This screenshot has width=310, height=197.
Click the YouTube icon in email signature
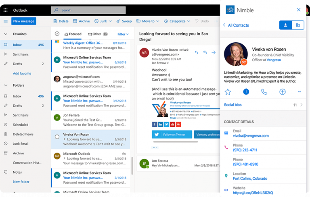click(172, 124)
